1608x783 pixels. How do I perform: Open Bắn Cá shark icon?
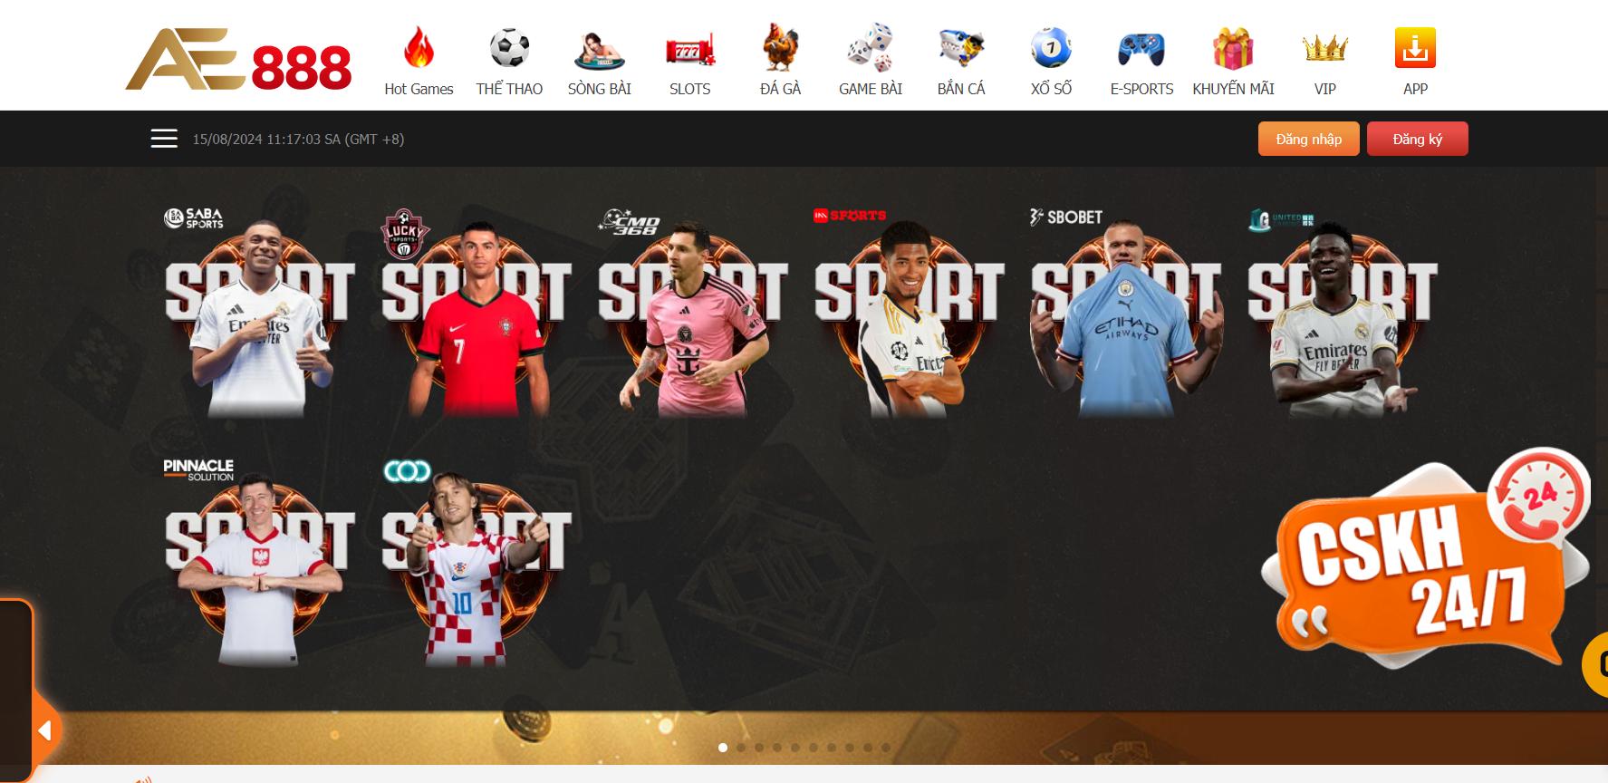961,49
